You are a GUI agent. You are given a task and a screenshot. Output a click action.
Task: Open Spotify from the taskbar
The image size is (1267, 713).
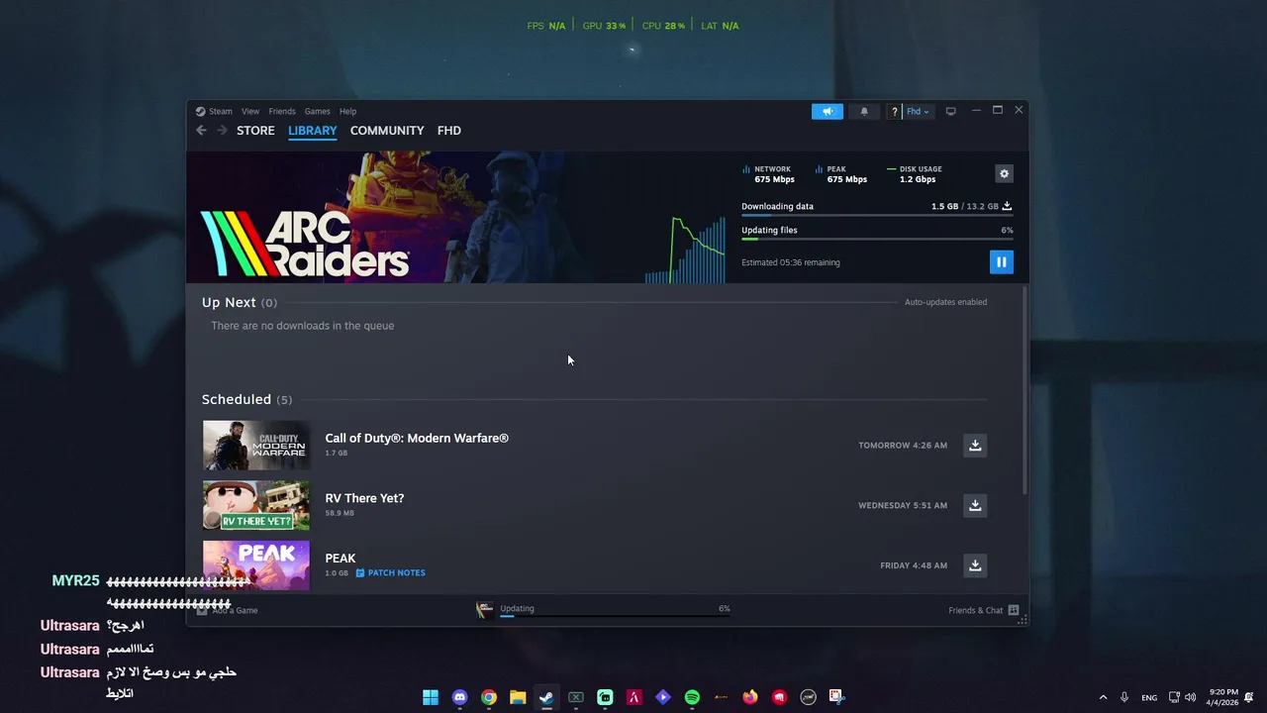click(692, 697)
